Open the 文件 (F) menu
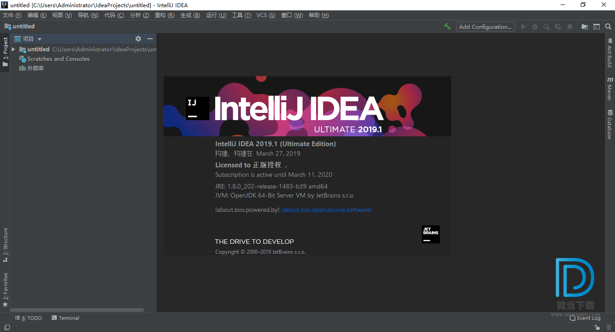 tap(12, 15)
